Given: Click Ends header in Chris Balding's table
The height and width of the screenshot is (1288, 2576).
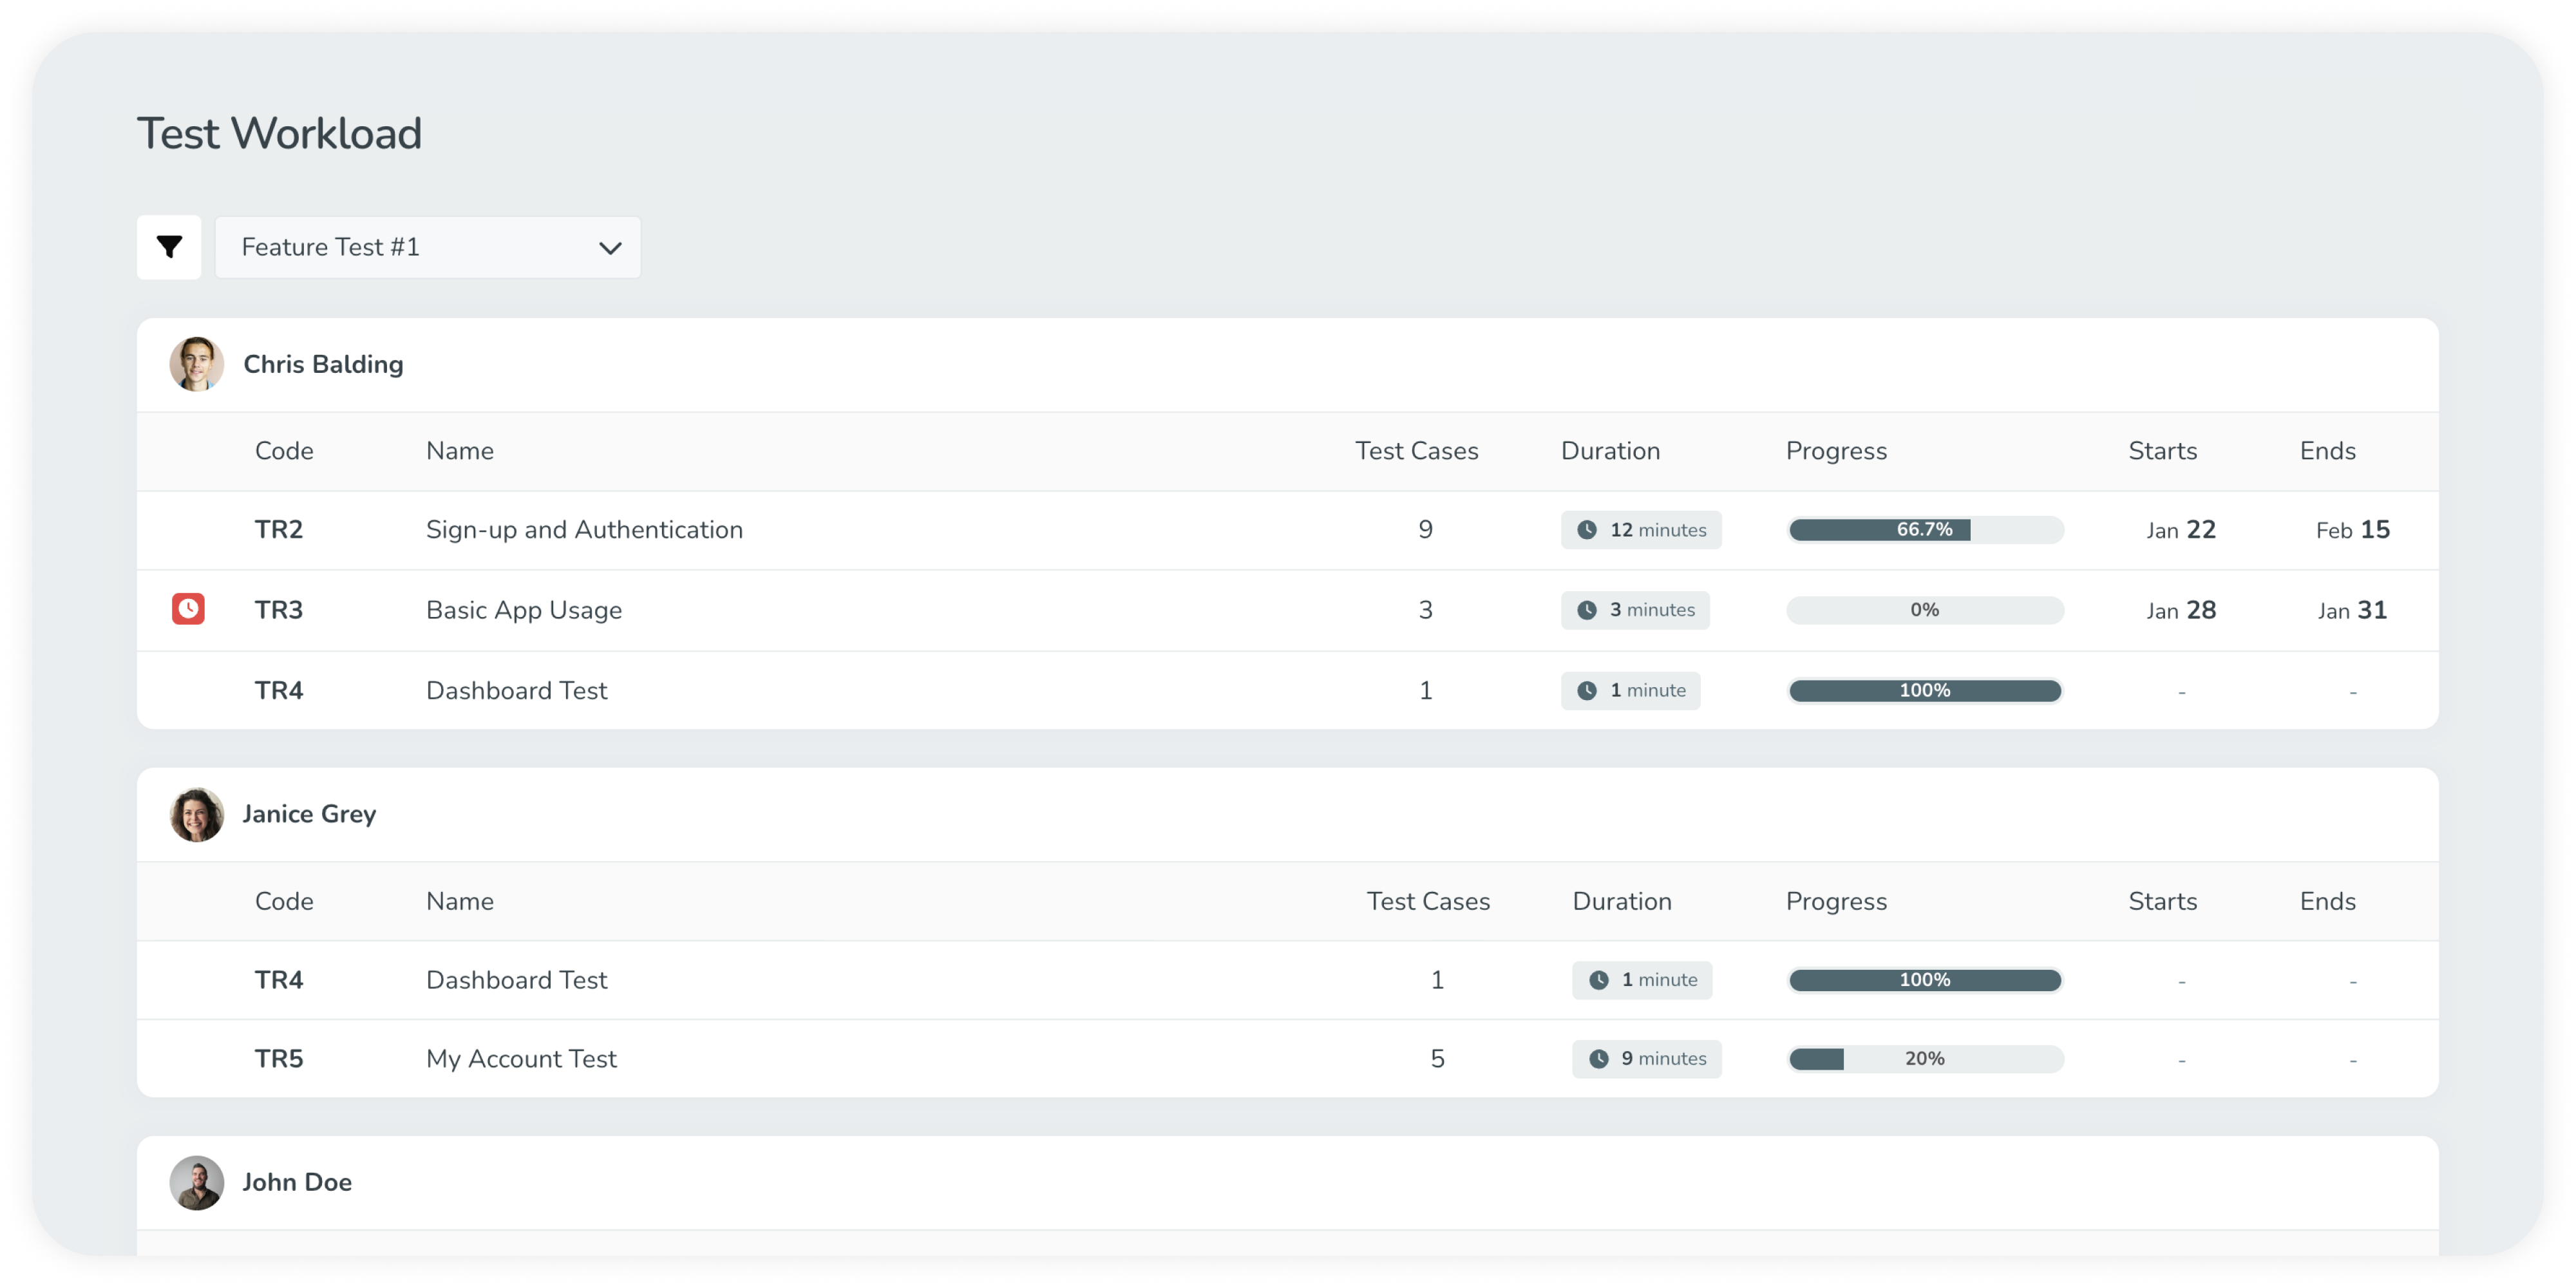Looking at the screenshot, I should tap(2328, 451).
